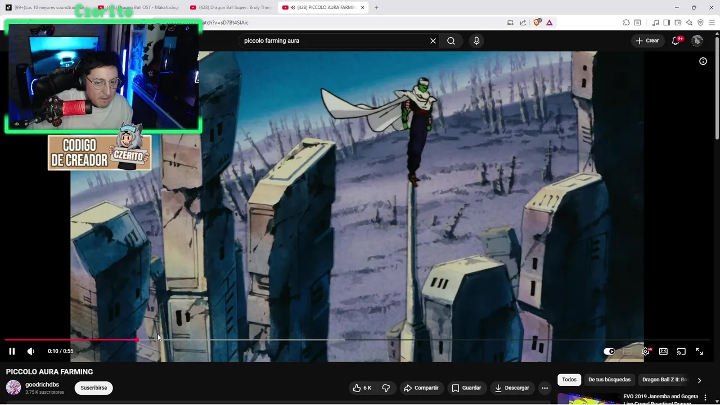Image resolution: width=720 pixels, height=405 pixels.
Task: Switch to the Dragon Ball OST Makafushigi tab
Action: pos(139,7)
